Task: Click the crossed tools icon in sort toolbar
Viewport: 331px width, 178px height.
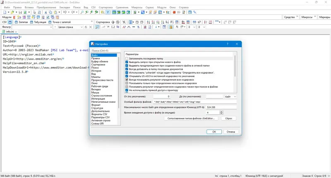Action: click(124, 22)
